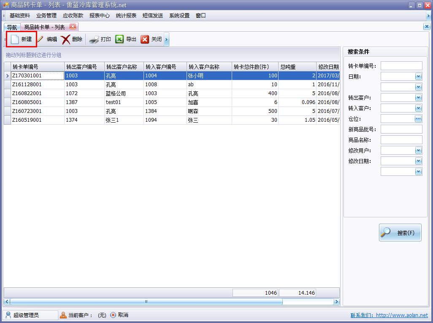Screen dimensions: 433x323
Task: Open the 转出客户 dropdown
Action: click(x=418, y=98)
